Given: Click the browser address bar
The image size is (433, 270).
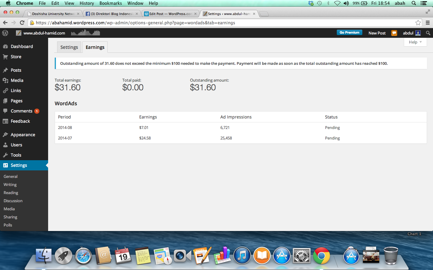Looking at the screenshot, I should (x=223, y=23).
